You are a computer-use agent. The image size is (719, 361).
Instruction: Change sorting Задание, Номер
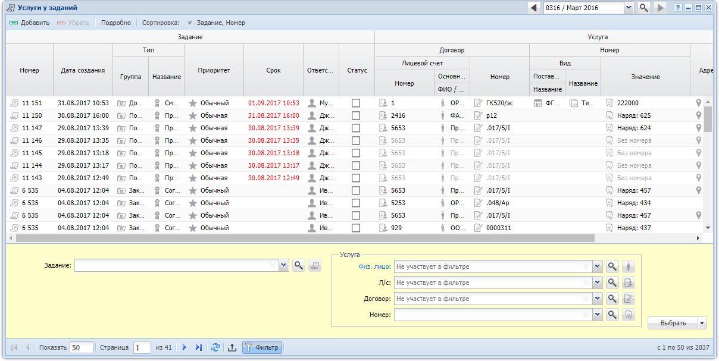[x=215, y=23]
